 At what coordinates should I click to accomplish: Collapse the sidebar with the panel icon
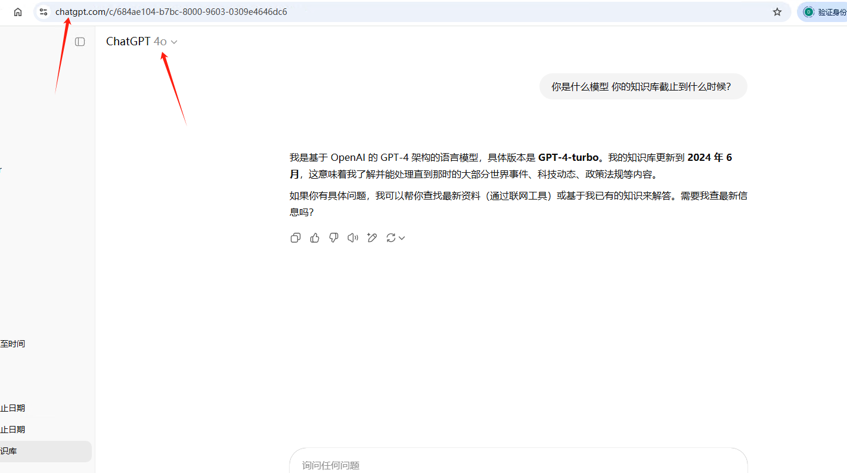(80, 42)
